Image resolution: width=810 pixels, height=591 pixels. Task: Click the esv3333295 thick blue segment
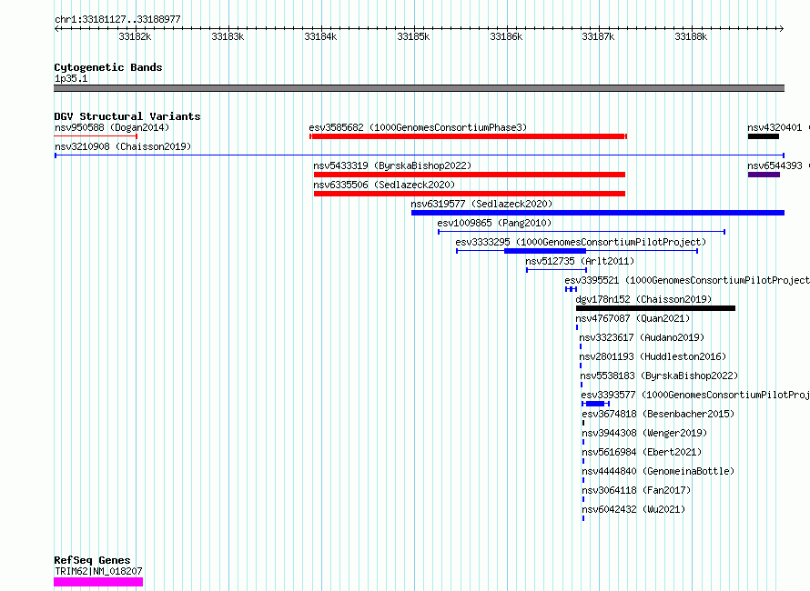coord(545,251)
